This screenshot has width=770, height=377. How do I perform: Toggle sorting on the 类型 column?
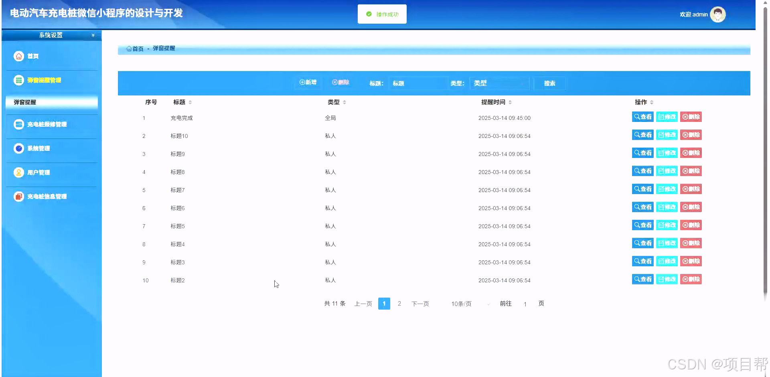tap(344, 102)
